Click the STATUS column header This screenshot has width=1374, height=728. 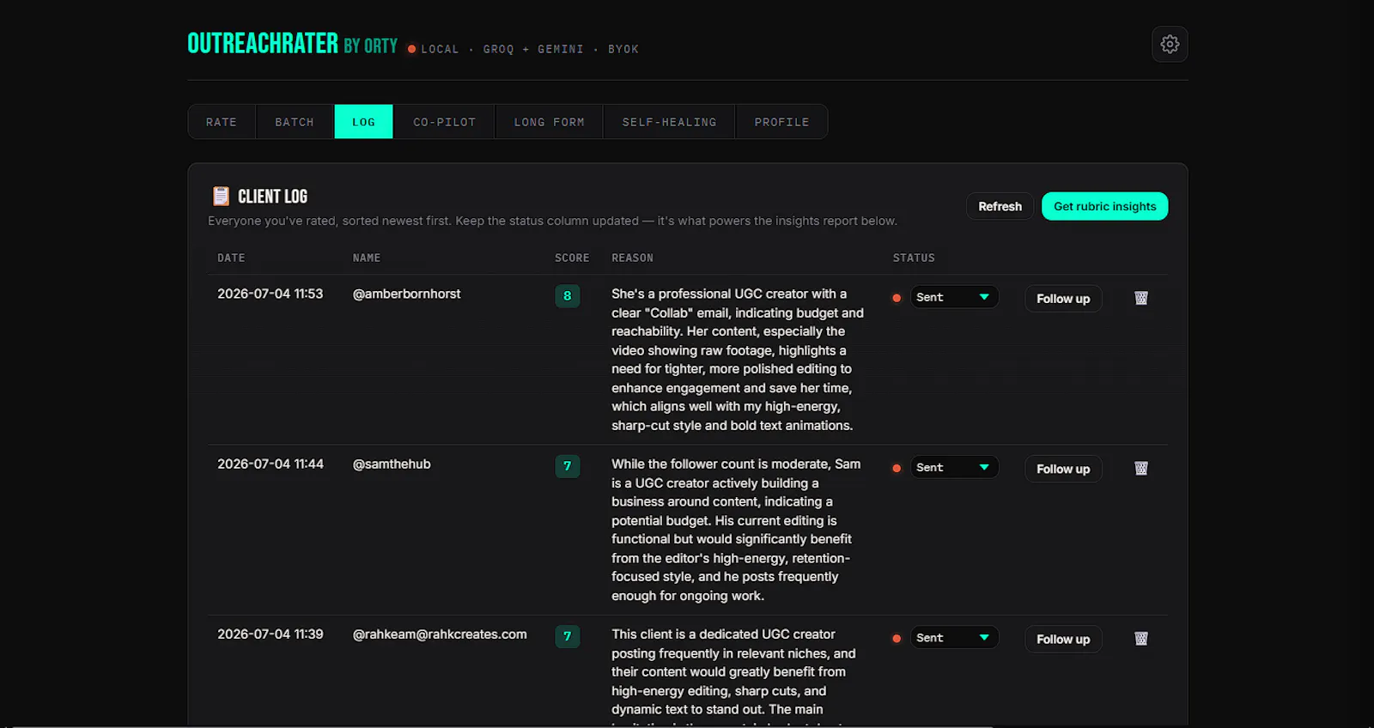click(x=914, y=258)
